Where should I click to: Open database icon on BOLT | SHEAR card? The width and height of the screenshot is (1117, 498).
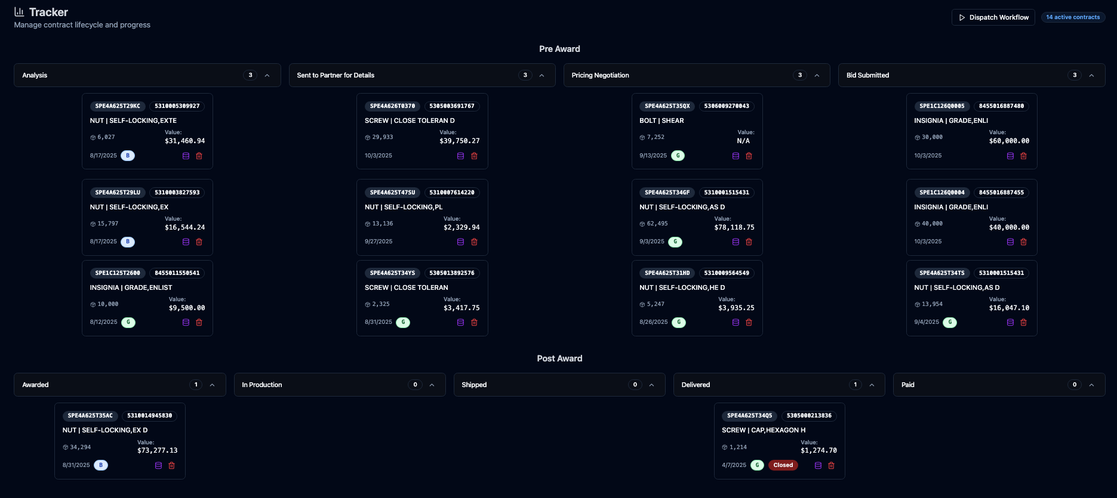(736, 156)
